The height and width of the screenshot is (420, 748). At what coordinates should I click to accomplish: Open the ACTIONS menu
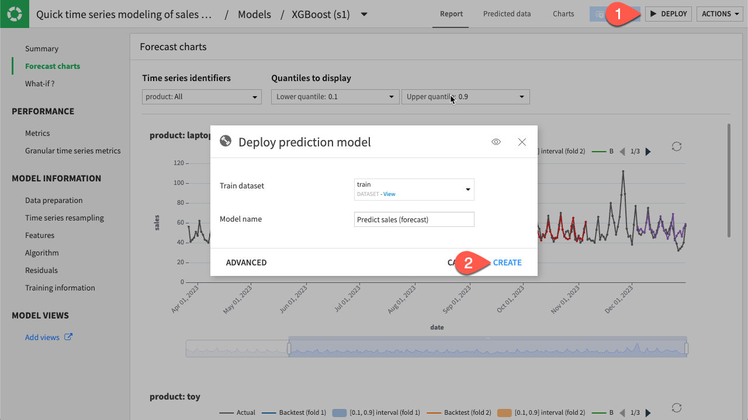(x=719, y=13)
